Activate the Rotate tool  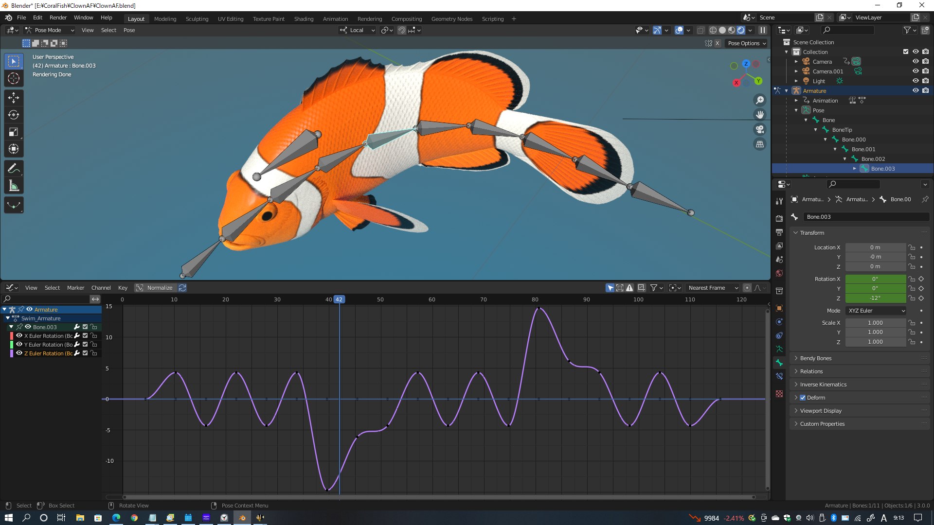coord(14,115)
